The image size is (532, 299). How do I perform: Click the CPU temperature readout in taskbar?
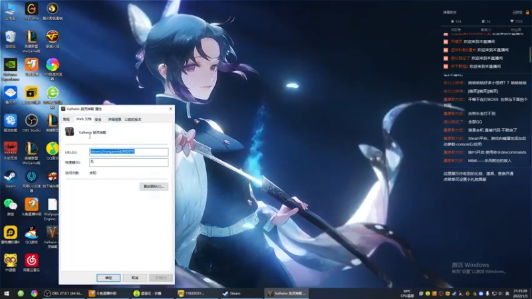coord(407,294)
